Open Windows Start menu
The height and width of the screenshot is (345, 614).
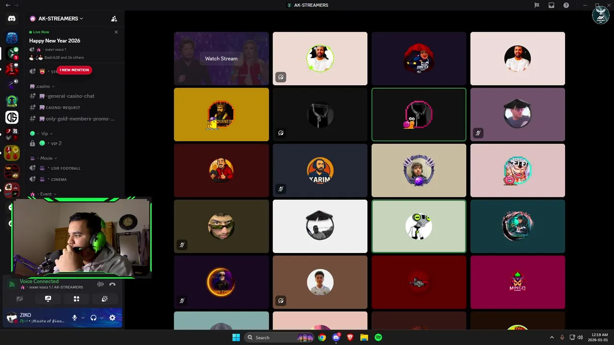point(236,337)
